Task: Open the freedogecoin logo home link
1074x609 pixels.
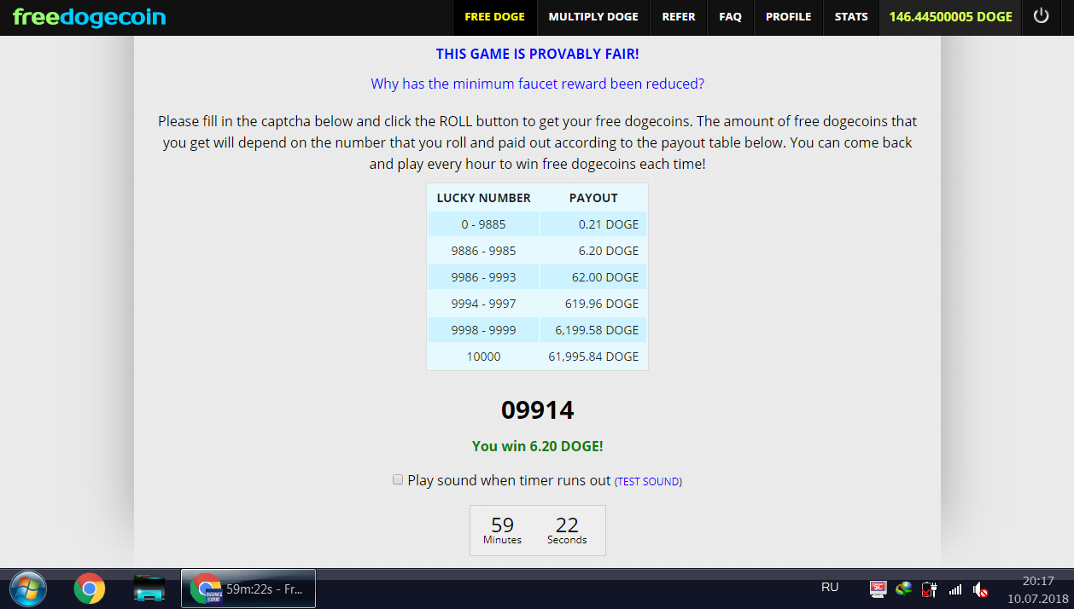Action: tap(90, 17)
